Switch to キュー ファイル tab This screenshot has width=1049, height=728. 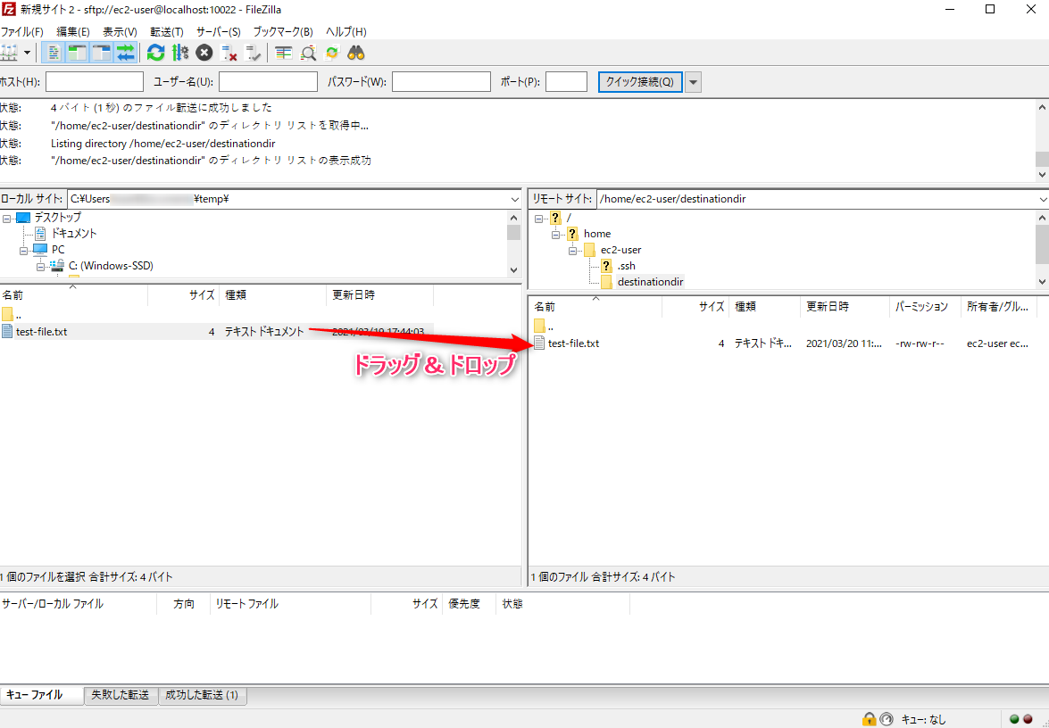point(41,695)
